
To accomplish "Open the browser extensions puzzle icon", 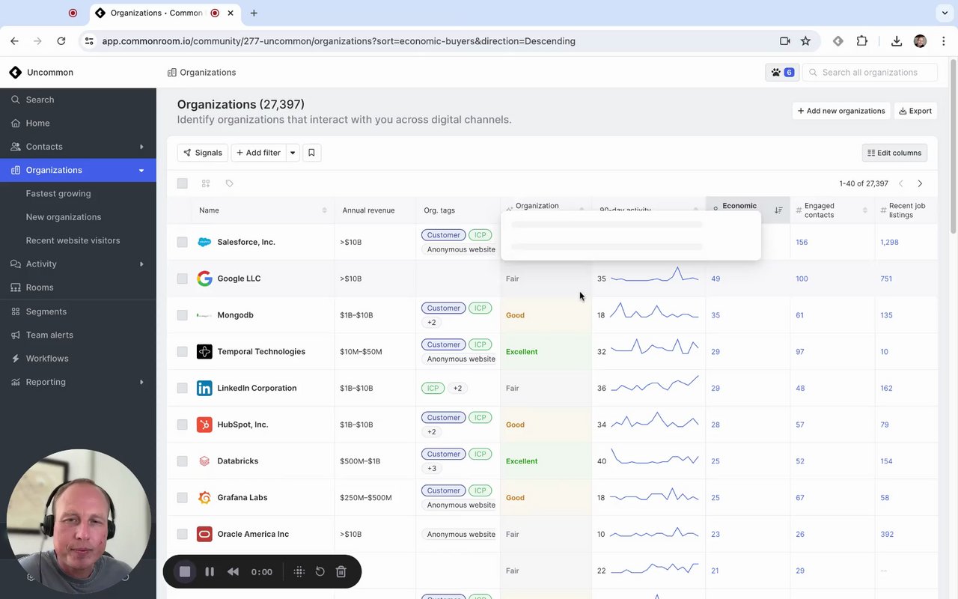I will [861, 41].
